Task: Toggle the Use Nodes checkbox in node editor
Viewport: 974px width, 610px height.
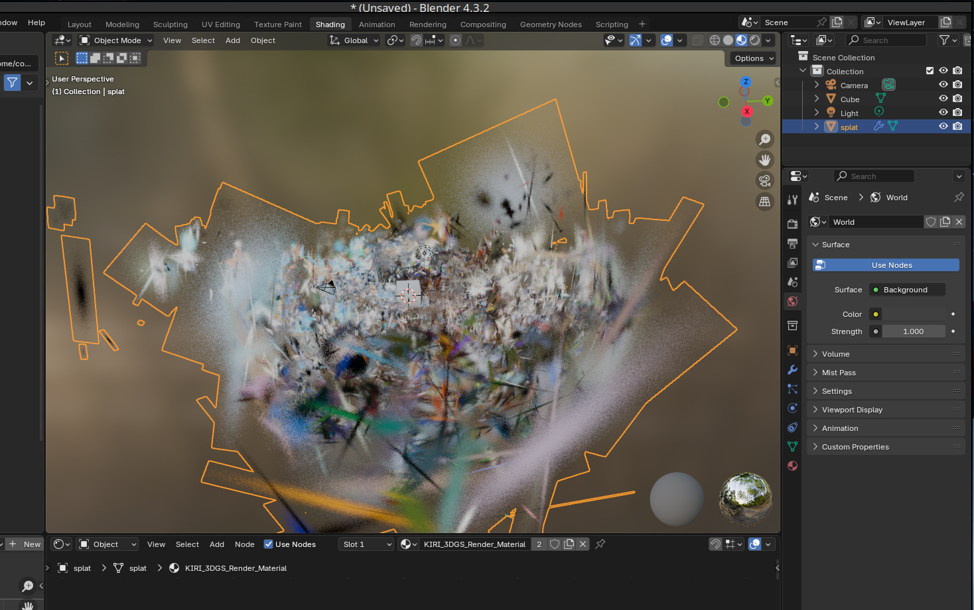Action: pos(269,544)
